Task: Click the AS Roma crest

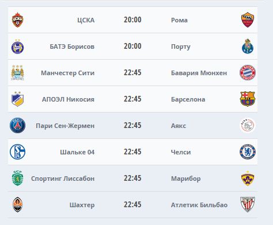Action: pos(248,20)
